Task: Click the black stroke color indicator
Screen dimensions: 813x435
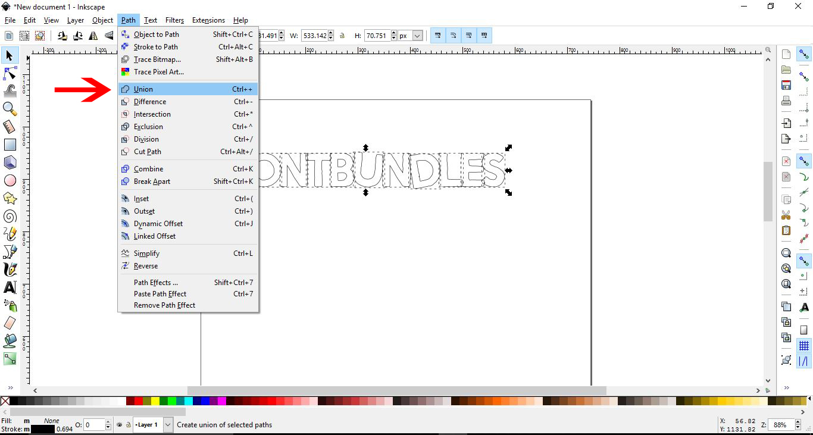Action: coord(43,429)
